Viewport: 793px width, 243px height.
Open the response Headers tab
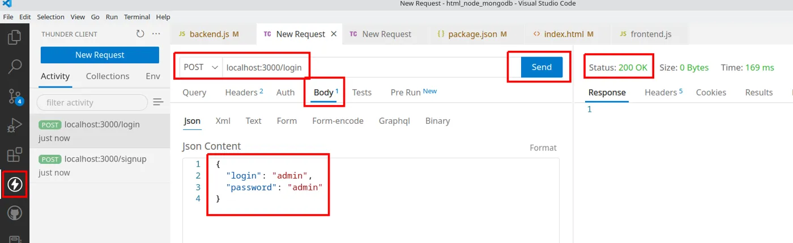[663, 93]
